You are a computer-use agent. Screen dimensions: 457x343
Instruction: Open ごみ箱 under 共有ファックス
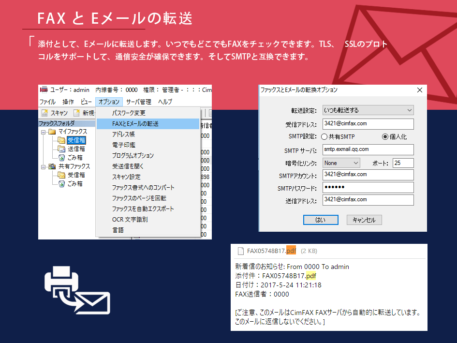pyautogui.click(x=75, y=184)
